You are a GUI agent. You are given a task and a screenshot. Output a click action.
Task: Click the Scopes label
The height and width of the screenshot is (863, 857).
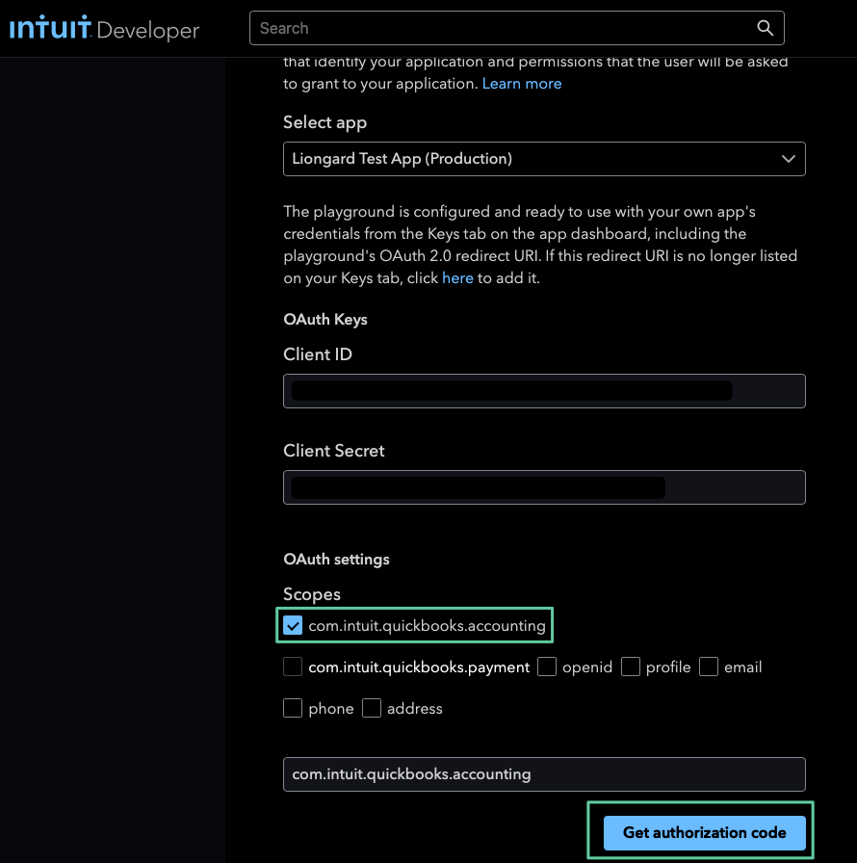click(x=311, y=594)
